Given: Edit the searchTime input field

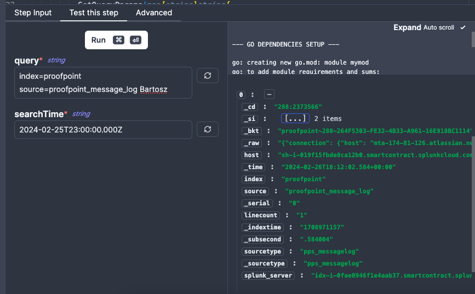Looking at the screenshot, I should (104, 130).
